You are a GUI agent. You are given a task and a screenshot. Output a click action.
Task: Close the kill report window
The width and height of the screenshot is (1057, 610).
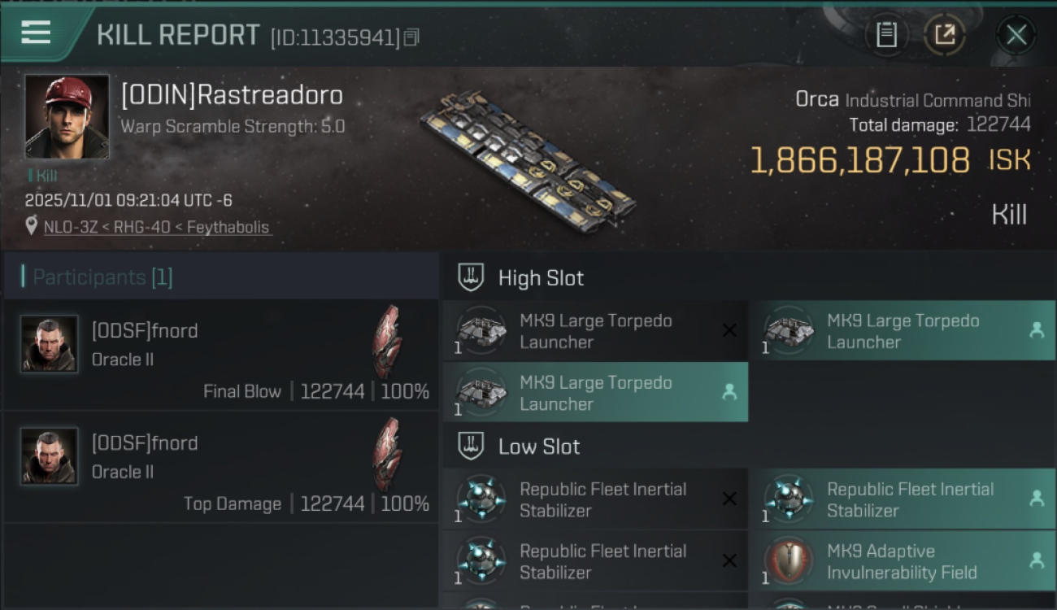[x=1016, y=35]
